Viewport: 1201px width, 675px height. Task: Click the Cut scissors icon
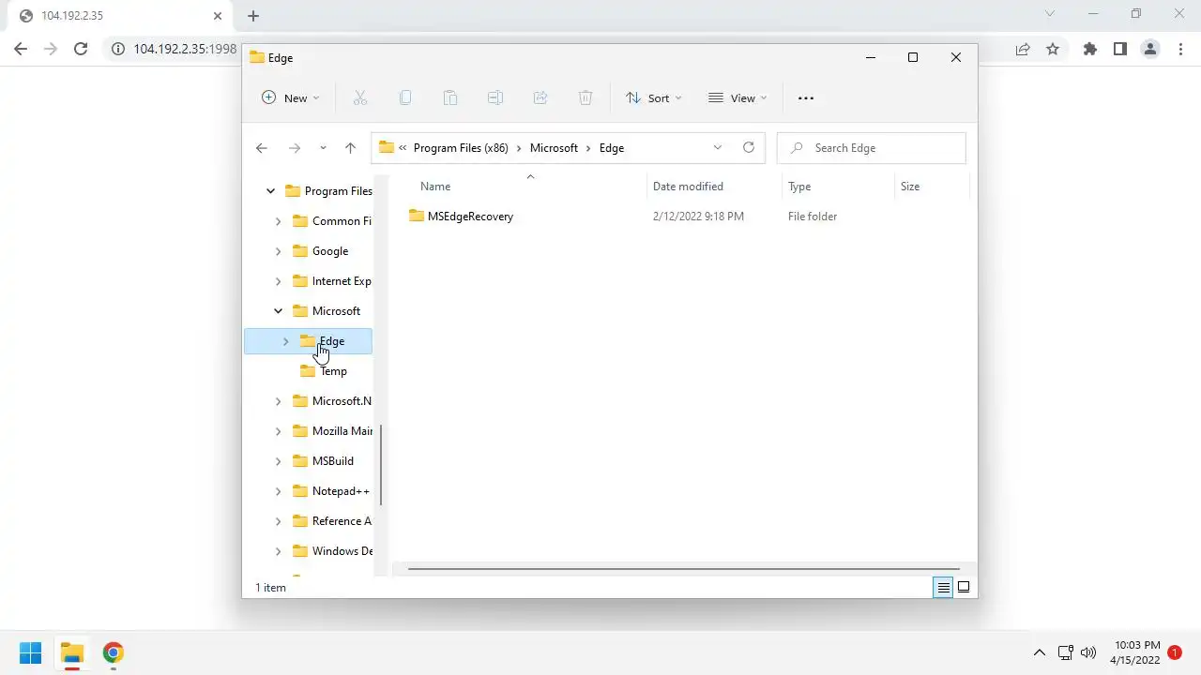[x=359, y=97]
